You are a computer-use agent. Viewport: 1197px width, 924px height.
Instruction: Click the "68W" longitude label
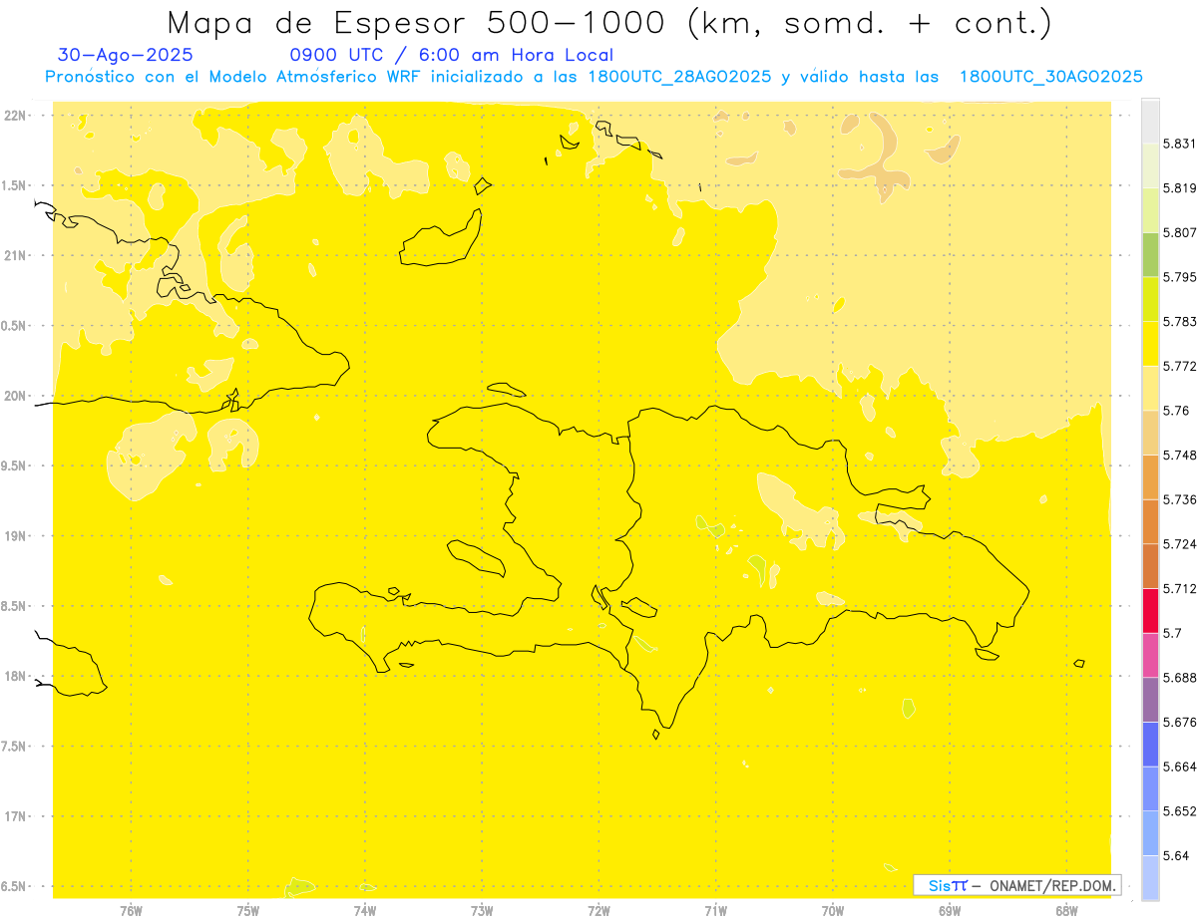1065,912
